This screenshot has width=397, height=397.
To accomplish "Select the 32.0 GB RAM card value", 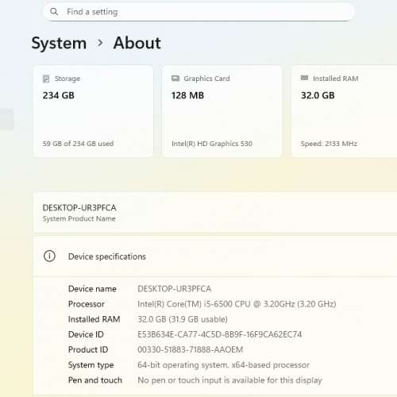I will point(318,95).
